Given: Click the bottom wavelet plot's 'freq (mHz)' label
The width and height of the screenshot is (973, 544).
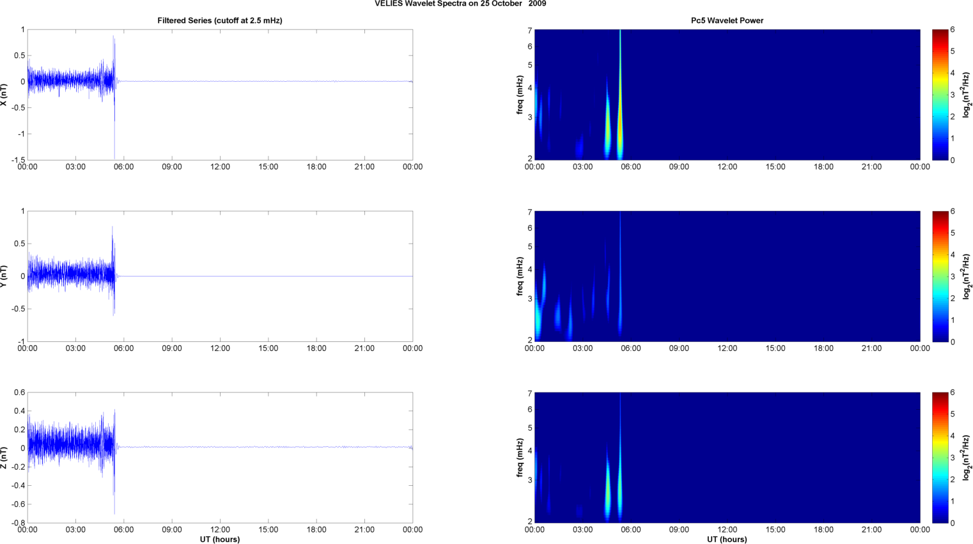Looking at the screenshot, I should point(520,458).
